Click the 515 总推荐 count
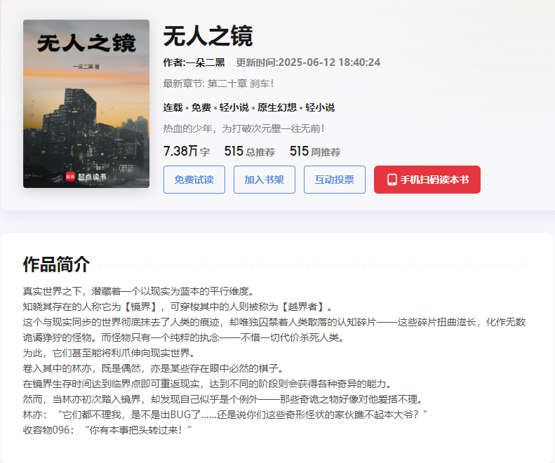 249,152
